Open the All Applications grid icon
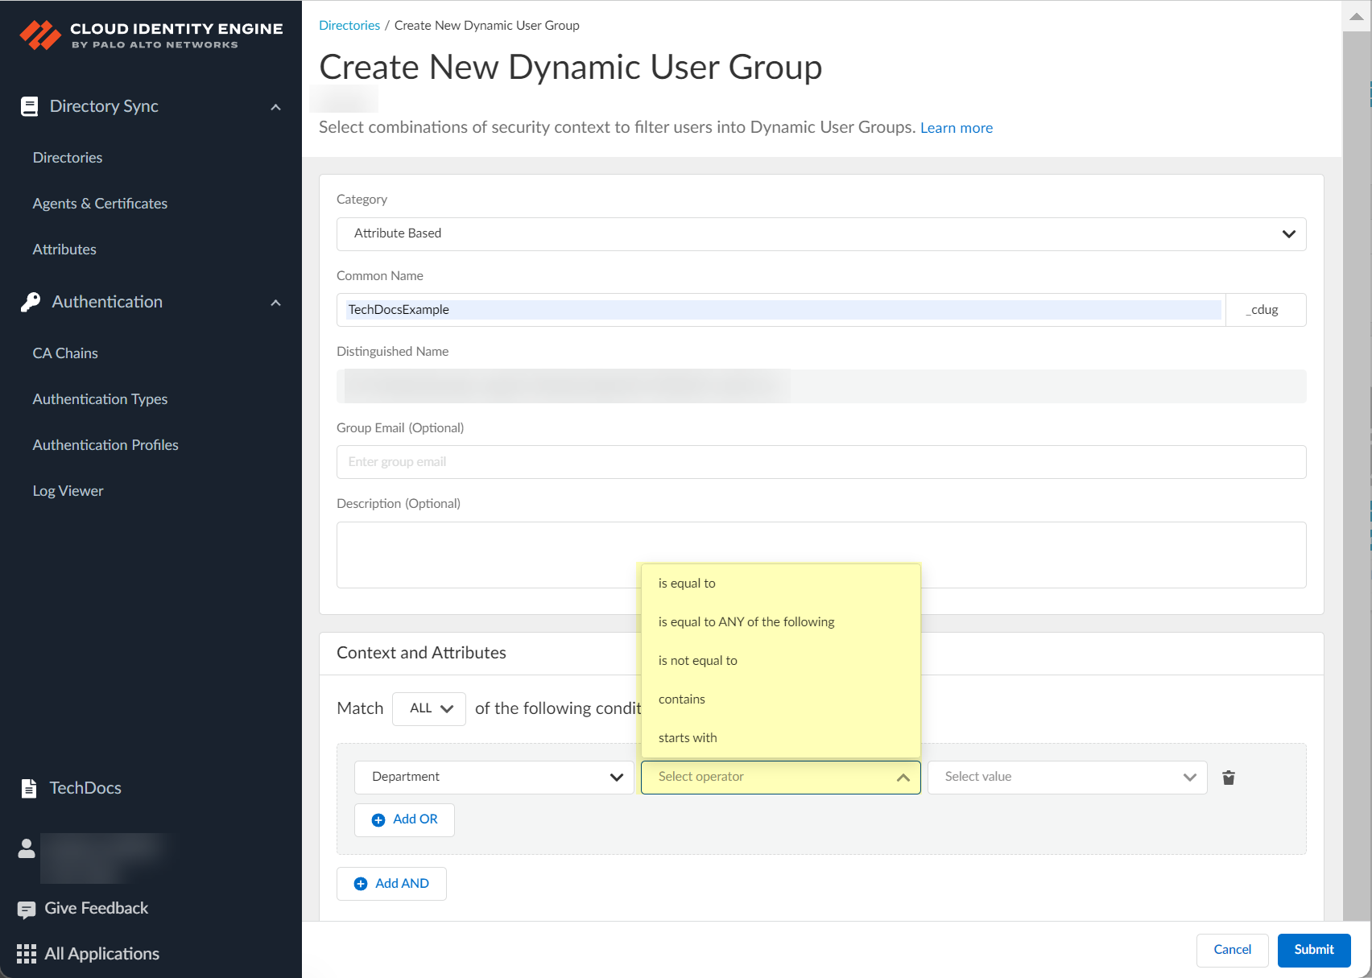Image resolution: width=1372 pixels, height=978 pixels. point(27,954)
